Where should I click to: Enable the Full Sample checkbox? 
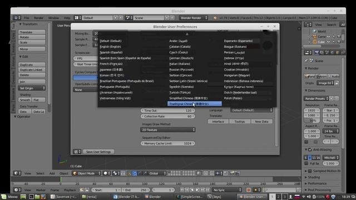coord(306,163)
